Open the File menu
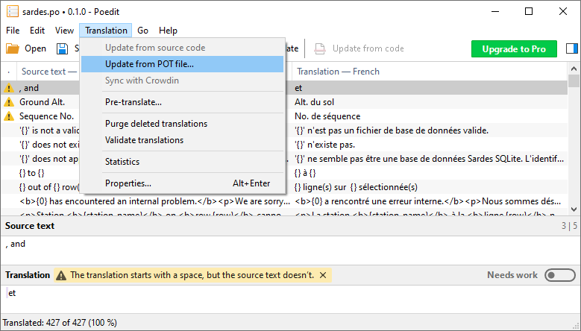Screen dimensions: 581x331 point(13,31)
